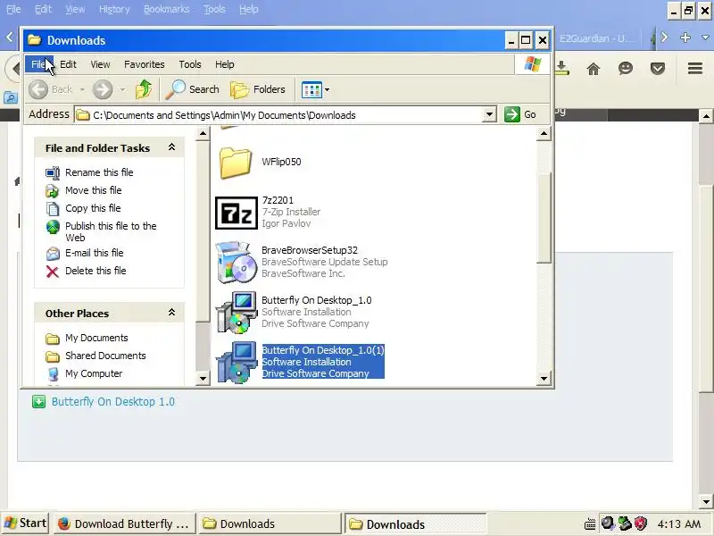Image resolution: width=714 pixels, height=536 pixels.
Task: Open the Help menu in Downloads window
Action: click(x=225, y=64)
